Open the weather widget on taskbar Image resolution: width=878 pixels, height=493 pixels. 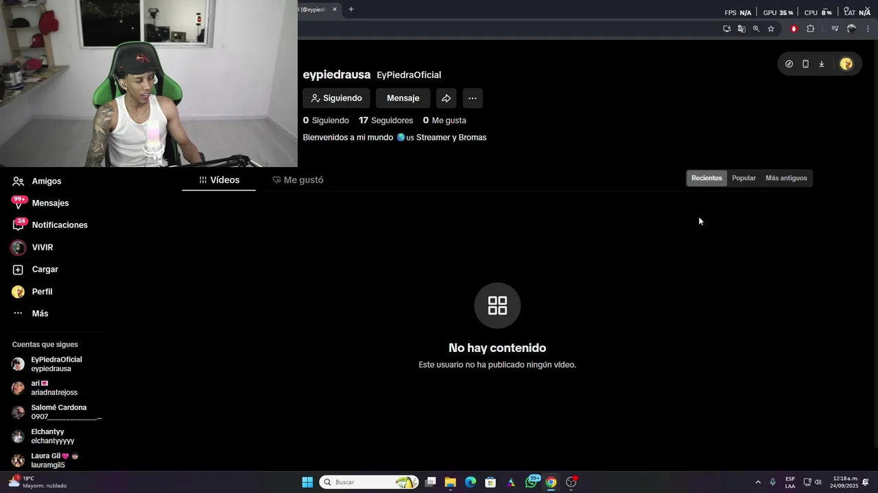(38, 482)
